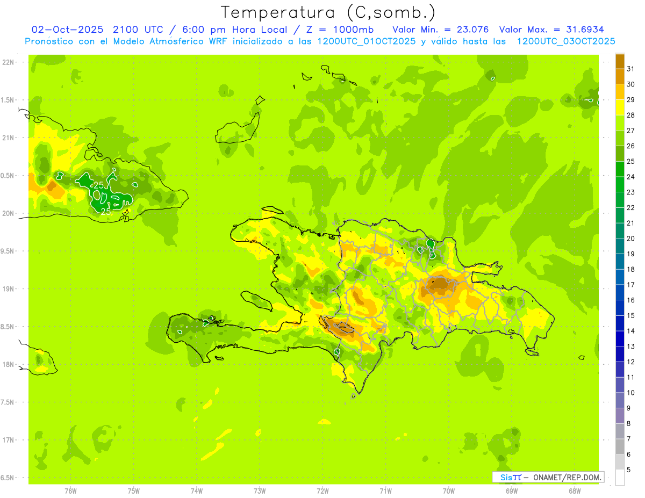This screenshot has width=645, height=498.
Task: Click the purple swatch between 8 and 9
Action: (x=620, y=416)
